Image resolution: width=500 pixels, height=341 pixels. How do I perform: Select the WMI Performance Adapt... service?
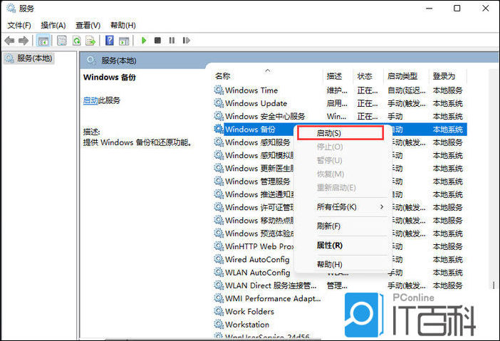tap(273, 298)
